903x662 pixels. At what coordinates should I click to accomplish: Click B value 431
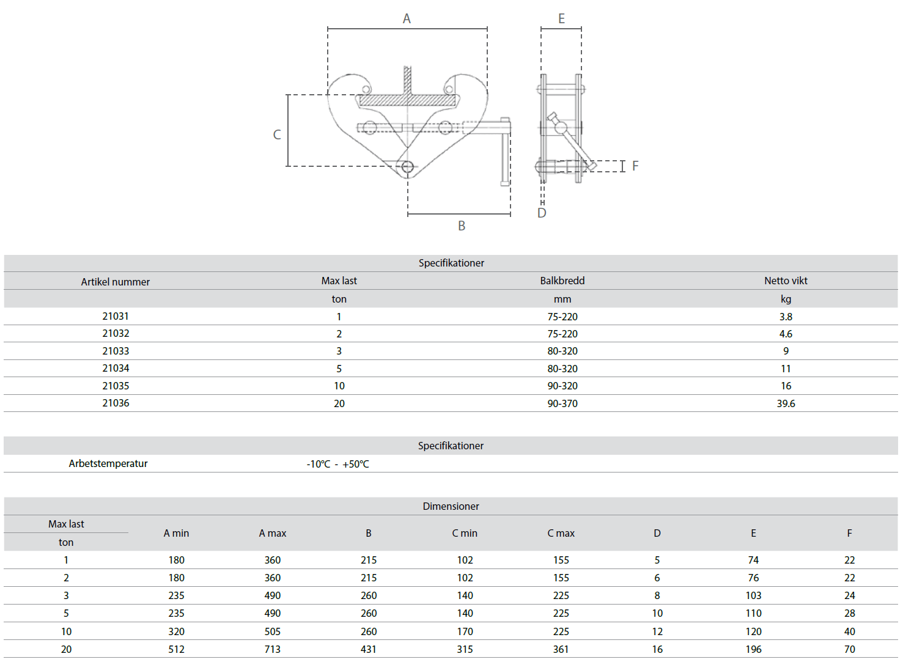click(369, 649)
